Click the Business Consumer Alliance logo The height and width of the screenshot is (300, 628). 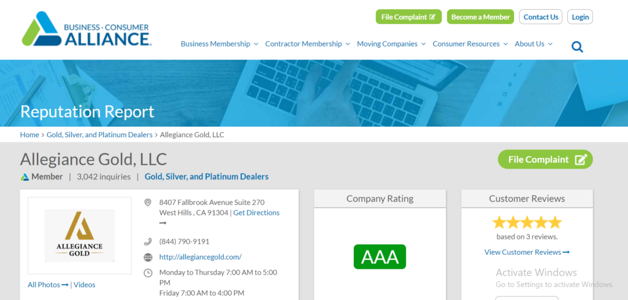[86, 29]
